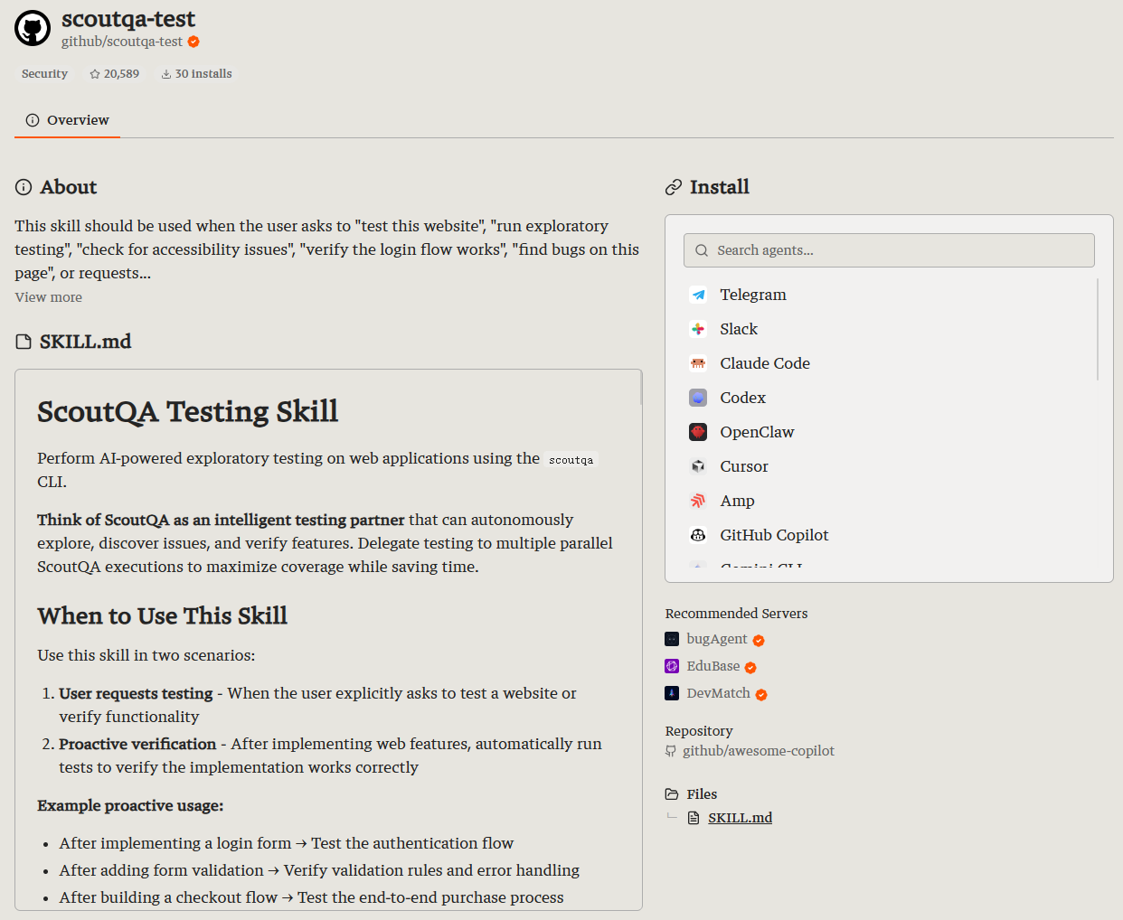The height and width of the screenshot is (920, 1123).
Task: Choose Slack agent label
Action: (x=739, y=329)
